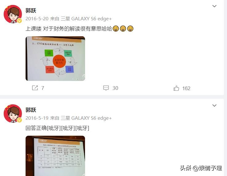Like the 2016-5-20 post with thumbs-up icon
The height and width of the screenshot is (176, 227).
pyautogui.click(x=176, y=88)
